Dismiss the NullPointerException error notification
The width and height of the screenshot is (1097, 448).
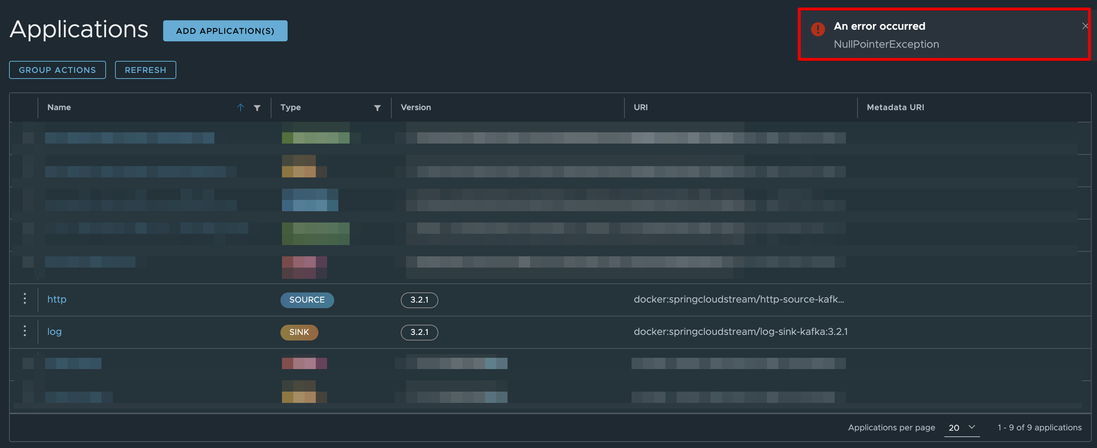click(1085, 26)
